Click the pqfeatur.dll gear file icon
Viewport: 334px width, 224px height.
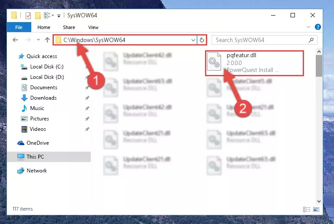(214, 62)
